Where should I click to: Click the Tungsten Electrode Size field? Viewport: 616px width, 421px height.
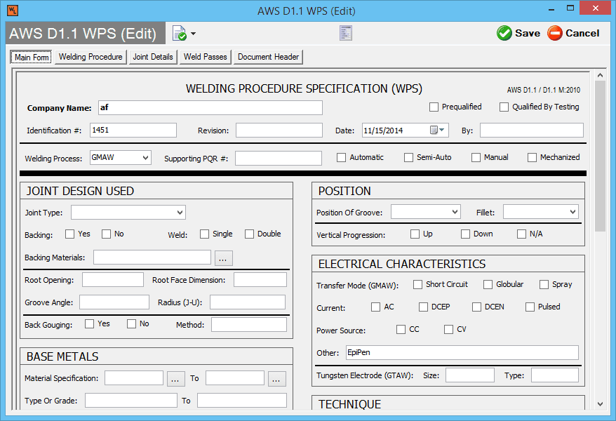470,375
